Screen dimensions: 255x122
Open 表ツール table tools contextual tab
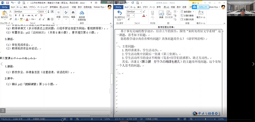[195, 3]
